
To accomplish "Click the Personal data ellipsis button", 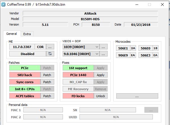I will tap(151, 110).
